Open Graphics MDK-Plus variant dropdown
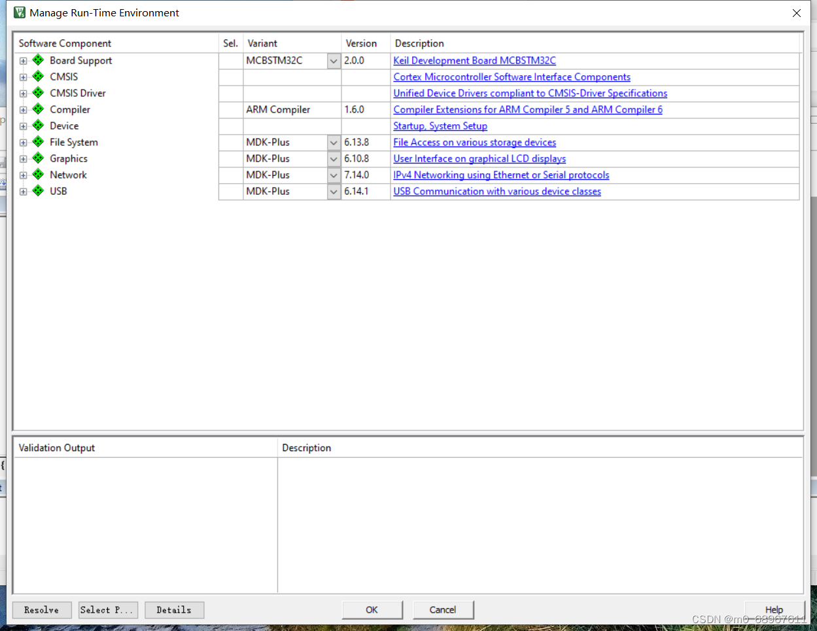Screen dimensions: 817x631 point(334,159)
